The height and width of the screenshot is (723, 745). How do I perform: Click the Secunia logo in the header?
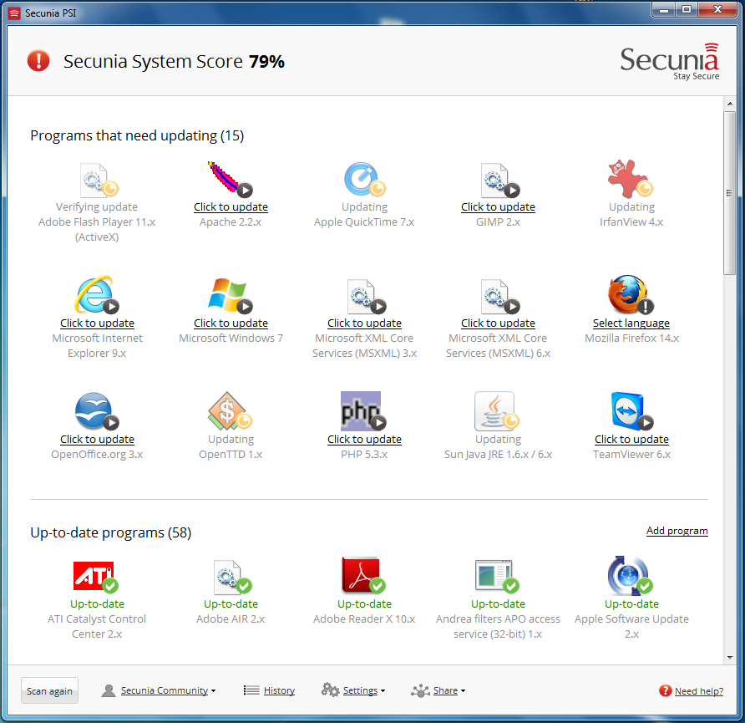point(670,62)
